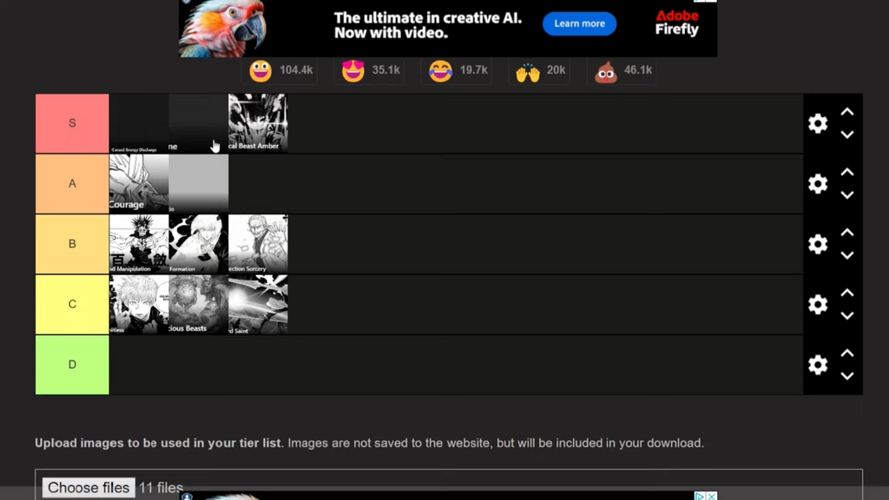Open settings gear for D tier row
The width and height of the screenshot is (889, 500).
pos(818,365)
